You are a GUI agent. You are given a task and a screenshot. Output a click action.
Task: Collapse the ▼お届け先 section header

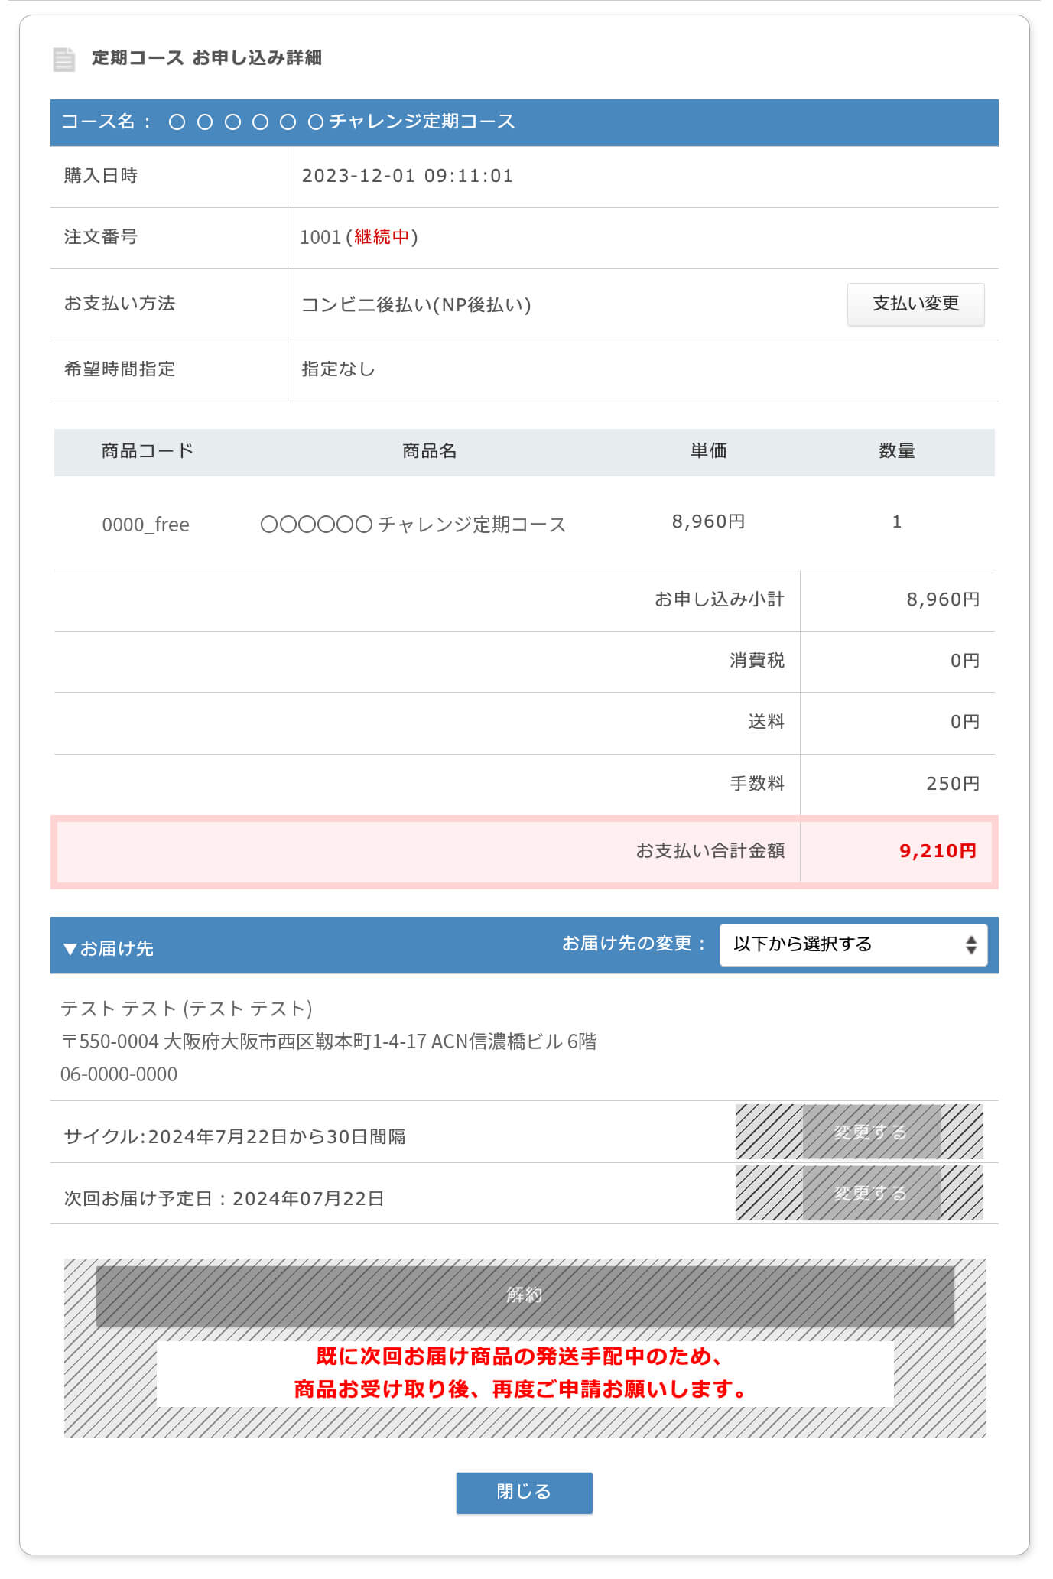(x=109, y=948)
